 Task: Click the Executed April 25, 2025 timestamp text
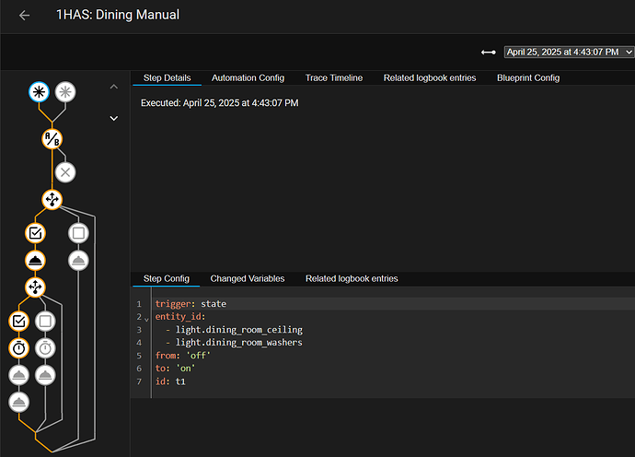pyautogui.click(x=220, y=103)
